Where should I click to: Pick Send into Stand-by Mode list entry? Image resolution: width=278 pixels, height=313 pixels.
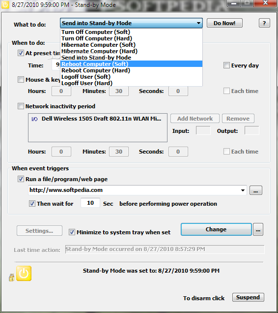tap(131, 58)
